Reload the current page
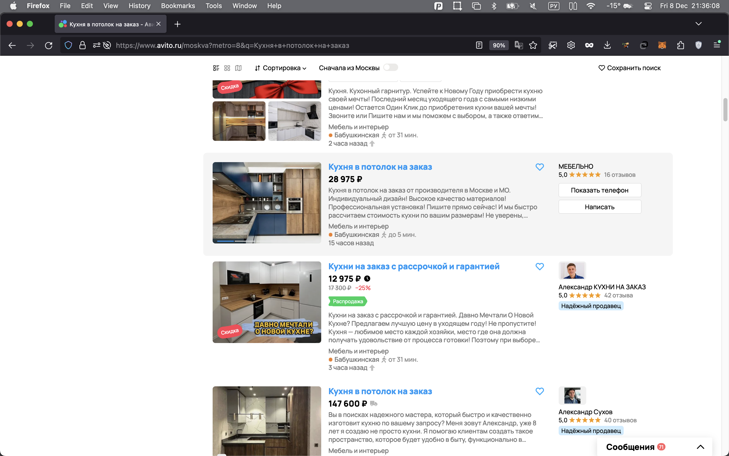The image size is (729, 456). tap(49, 45)
